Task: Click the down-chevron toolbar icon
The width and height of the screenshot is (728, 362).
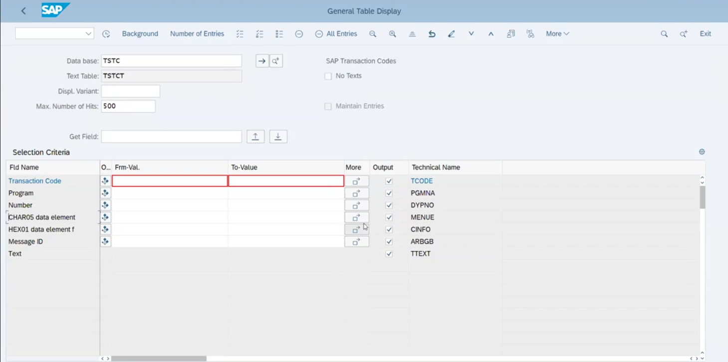Action: 471,34
